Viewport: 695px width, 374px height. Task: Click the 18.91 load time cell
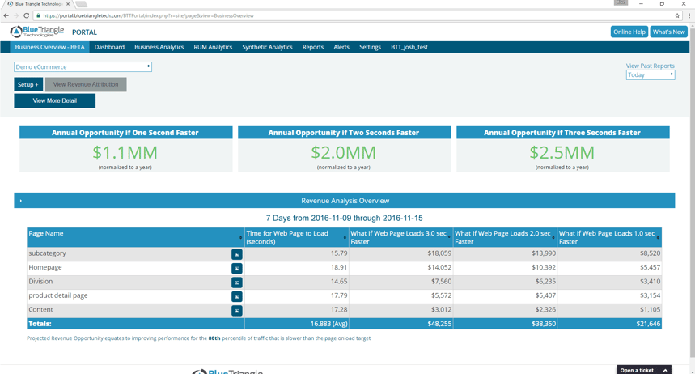tap(296, 267)
